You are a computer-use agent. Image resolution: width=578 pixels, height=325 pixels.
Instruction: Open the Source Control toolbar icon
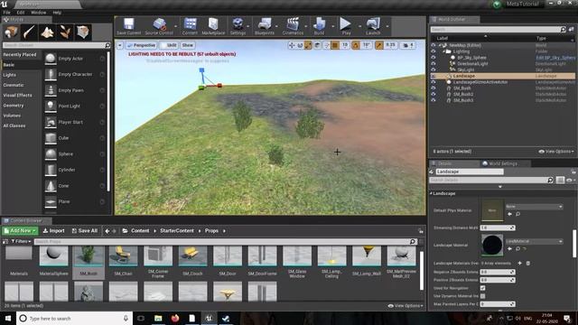tap(159, 26)
